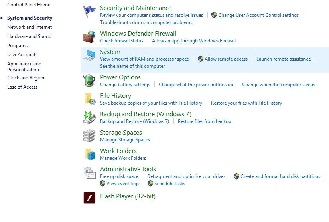Click the Administrative Tools gear checklist icon
This screenshot has width=329, height=222.
89,172
